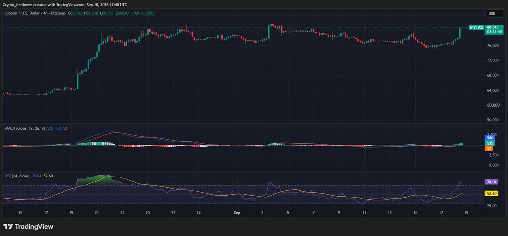
Task: Click the 72,000 price axis label
Action: click(492, 60)
